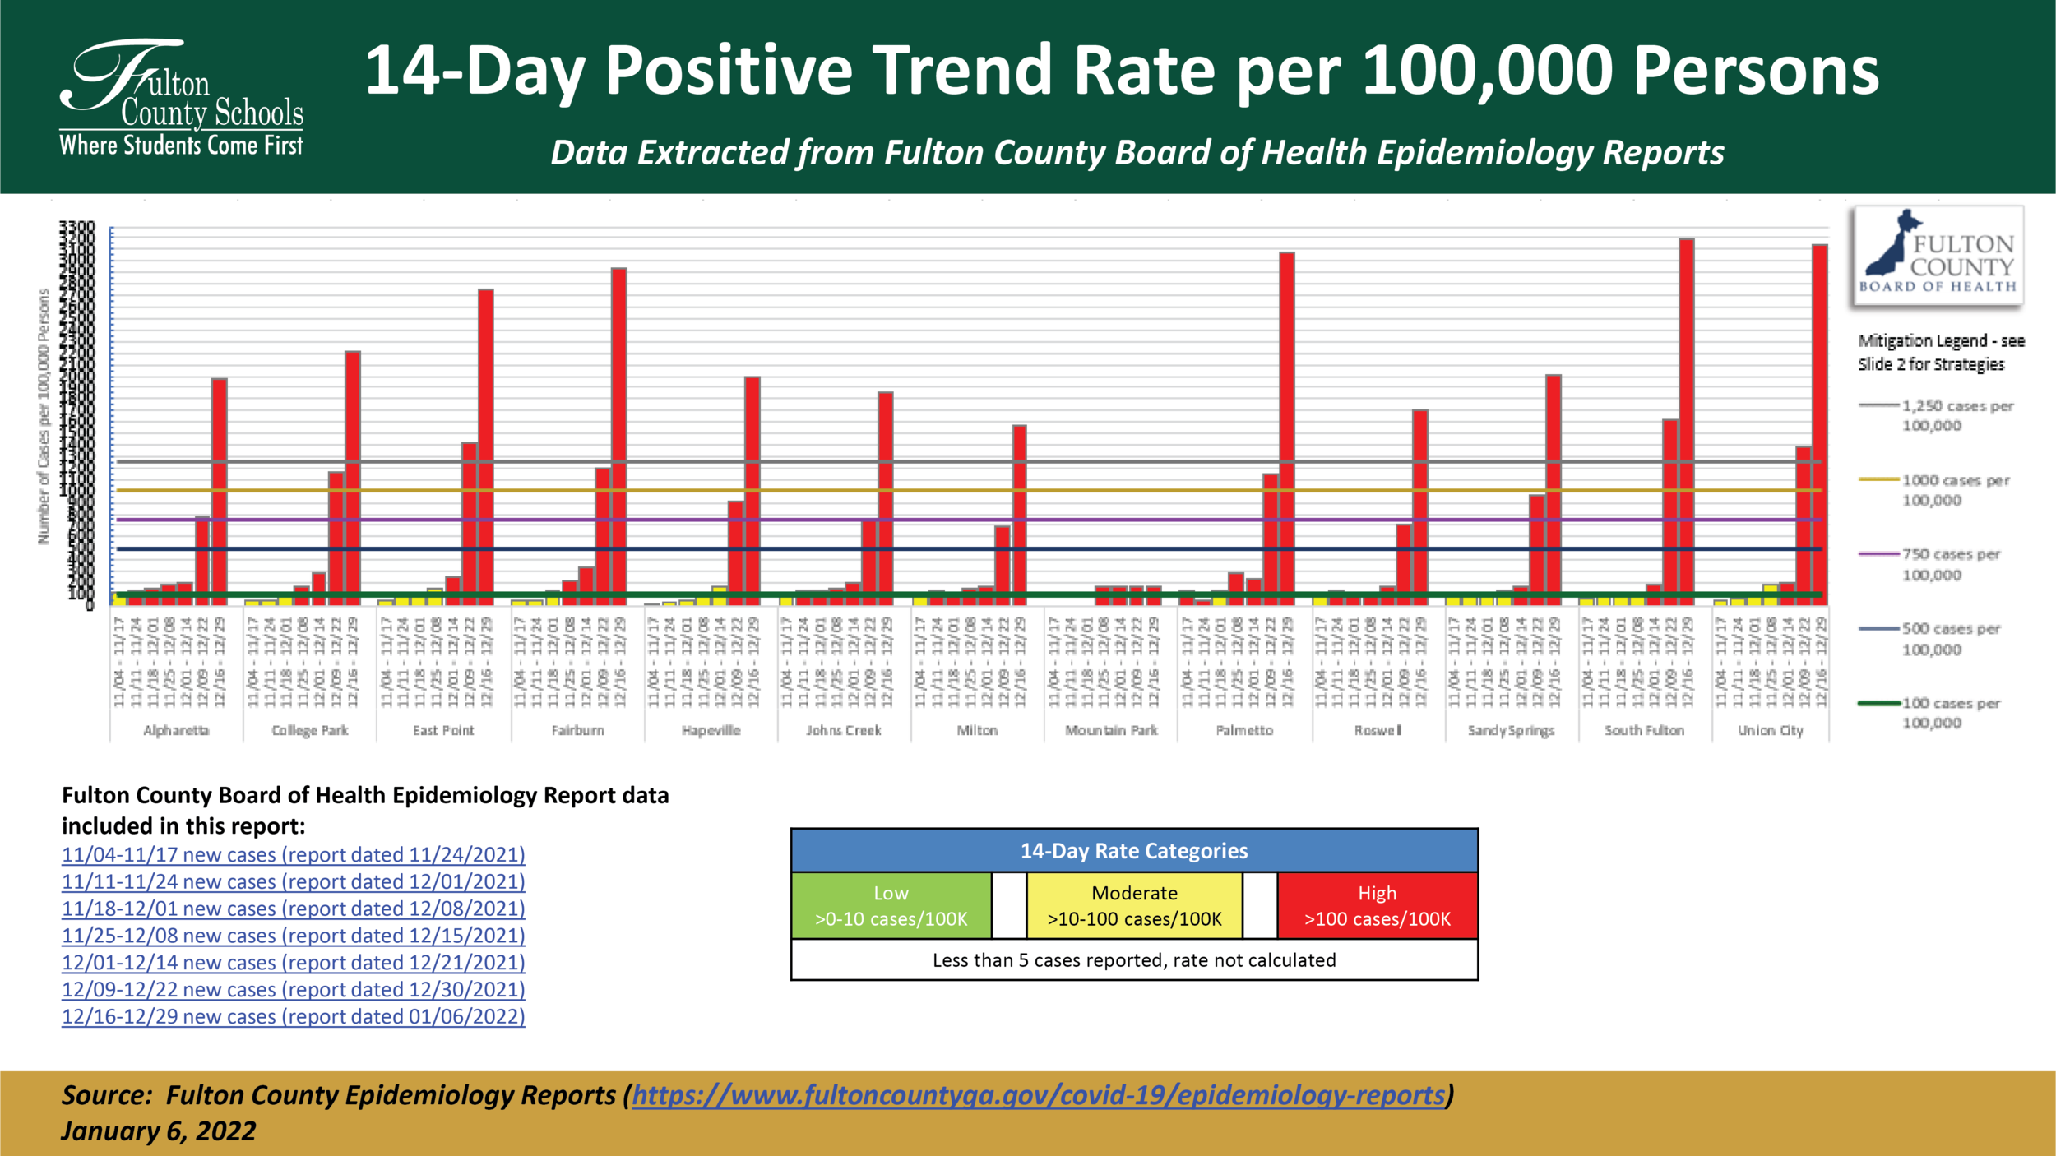Viewport: 2056px width, 1156px height.
Task: Click the Fulton County Schools logo
Action: 181,97
